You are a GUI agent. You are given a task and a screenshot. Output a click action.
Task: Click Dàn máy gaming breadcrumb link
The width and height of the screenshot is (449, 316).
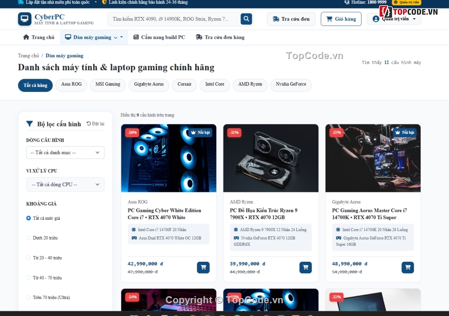point(64,56)
